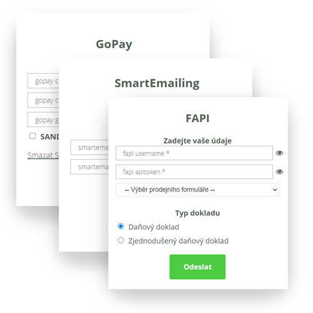Viewport: 313px width, 313px height.
Task: Click the second gopay input field
Action: click(x=43, y=100)
